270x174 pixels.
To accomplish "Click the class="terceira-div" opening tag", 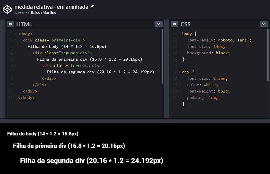I will click(x=73, y=66).
